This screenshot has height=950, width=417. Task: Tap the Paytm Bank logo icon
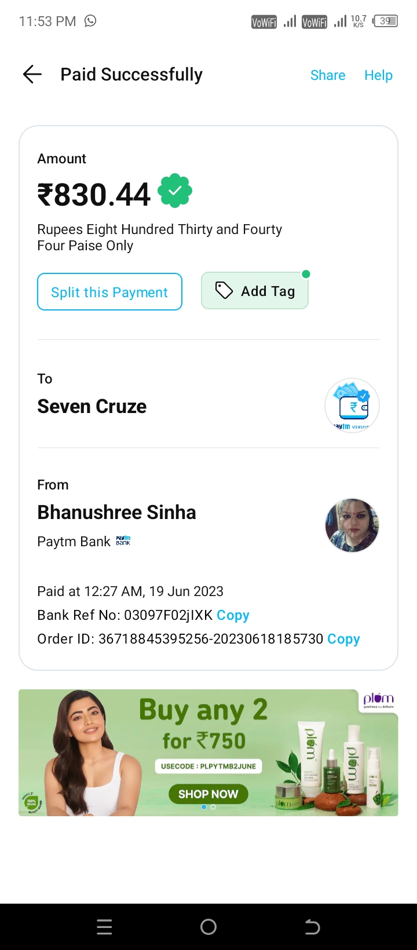coord(123,541)
